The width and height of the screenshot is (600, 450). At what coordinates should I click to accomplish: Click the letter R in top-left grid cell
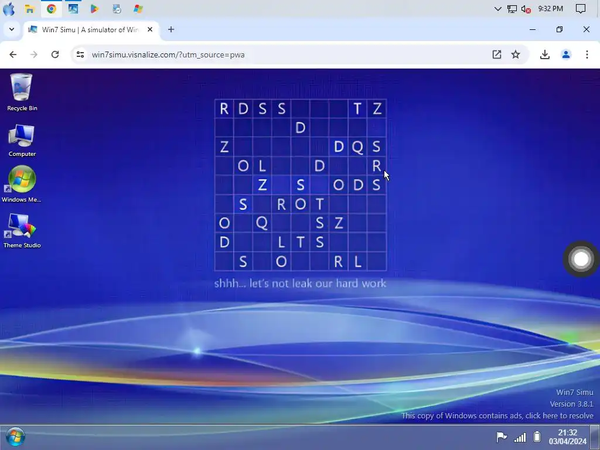(224, 108)
